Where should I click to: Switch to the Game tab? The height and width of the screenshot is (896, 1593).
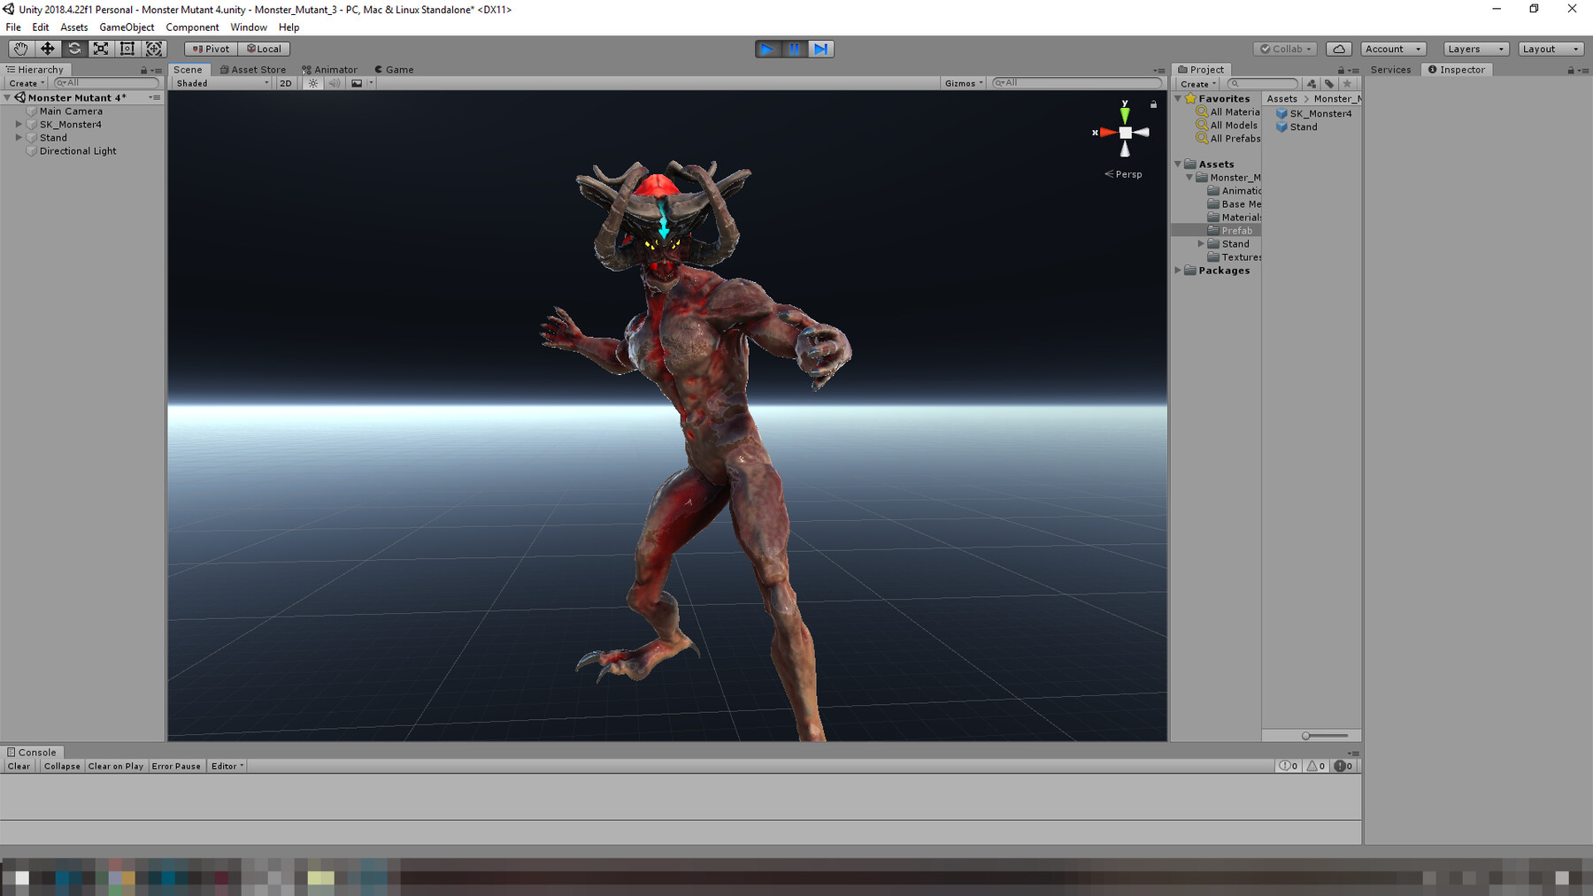[394, 69]
